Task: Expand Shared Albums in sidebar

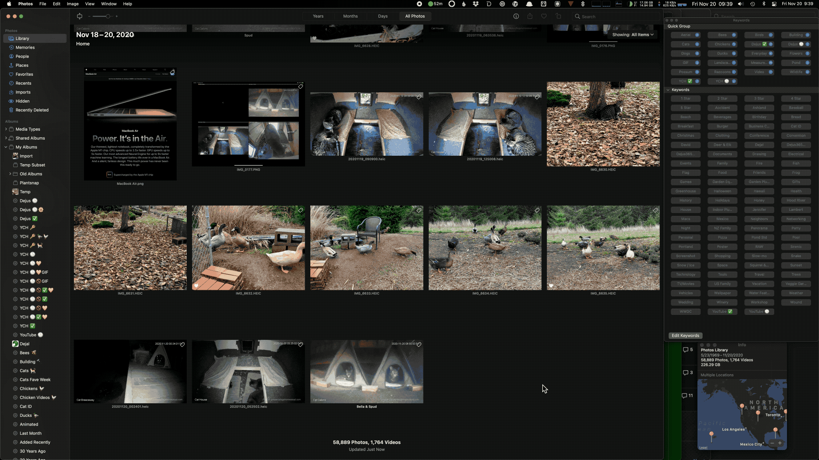Action: click(6, 138)
